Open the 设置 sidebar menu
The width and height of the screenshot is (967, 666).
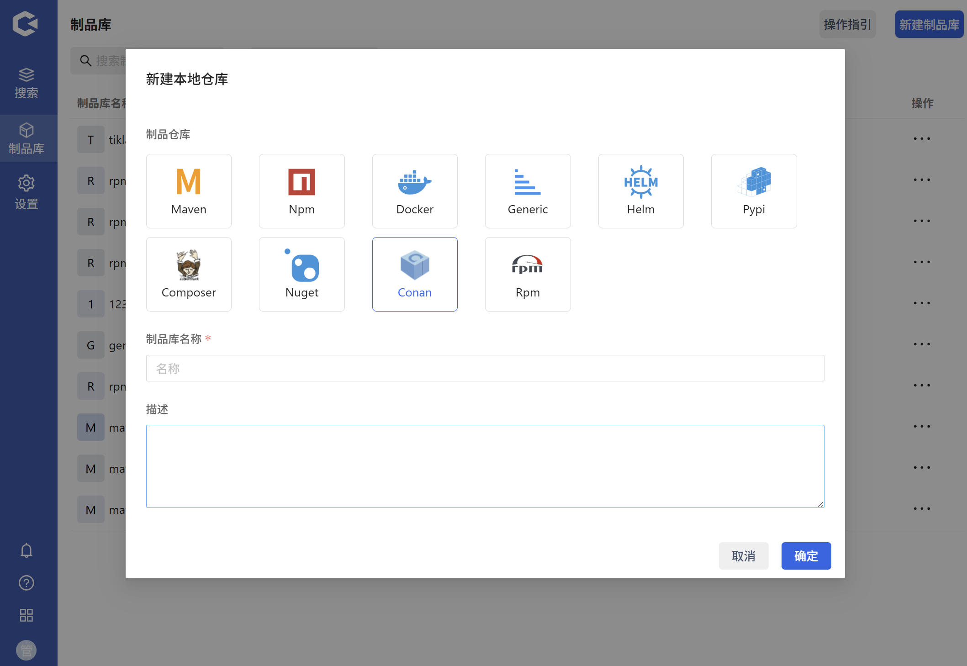pyautogui.click(x=26, y=192)
